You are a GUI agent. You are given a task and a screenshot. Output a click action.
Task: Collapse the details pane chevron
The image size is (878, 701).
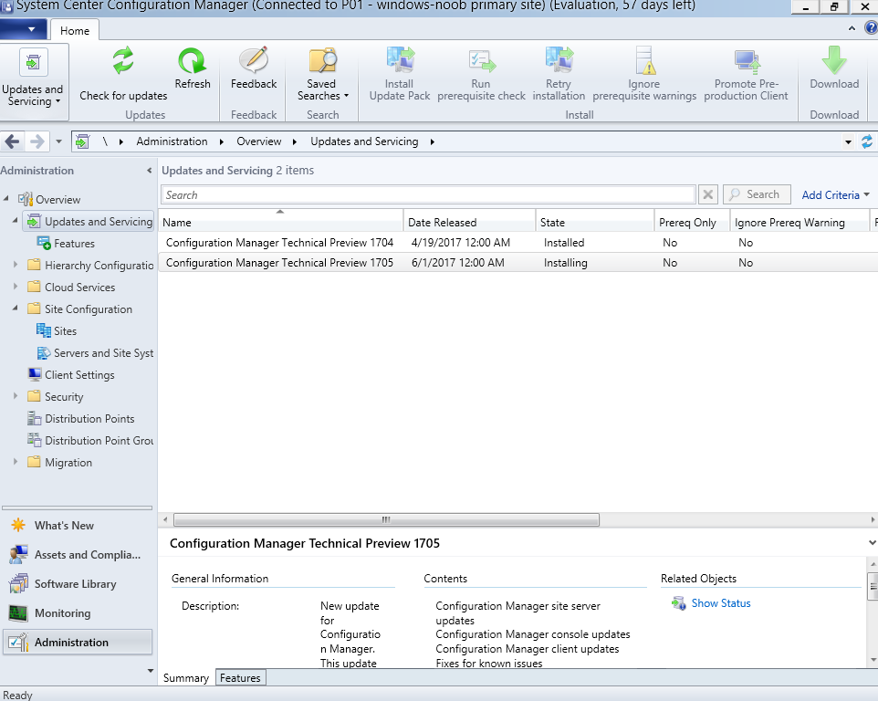coord(872,542)
